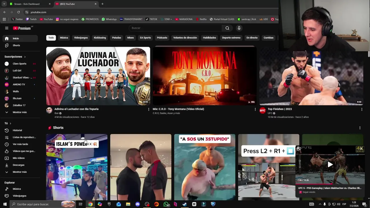This screenshot has width=370, height=208.
Task: Open Mis videos in sidebar
Action: point(20,158)
